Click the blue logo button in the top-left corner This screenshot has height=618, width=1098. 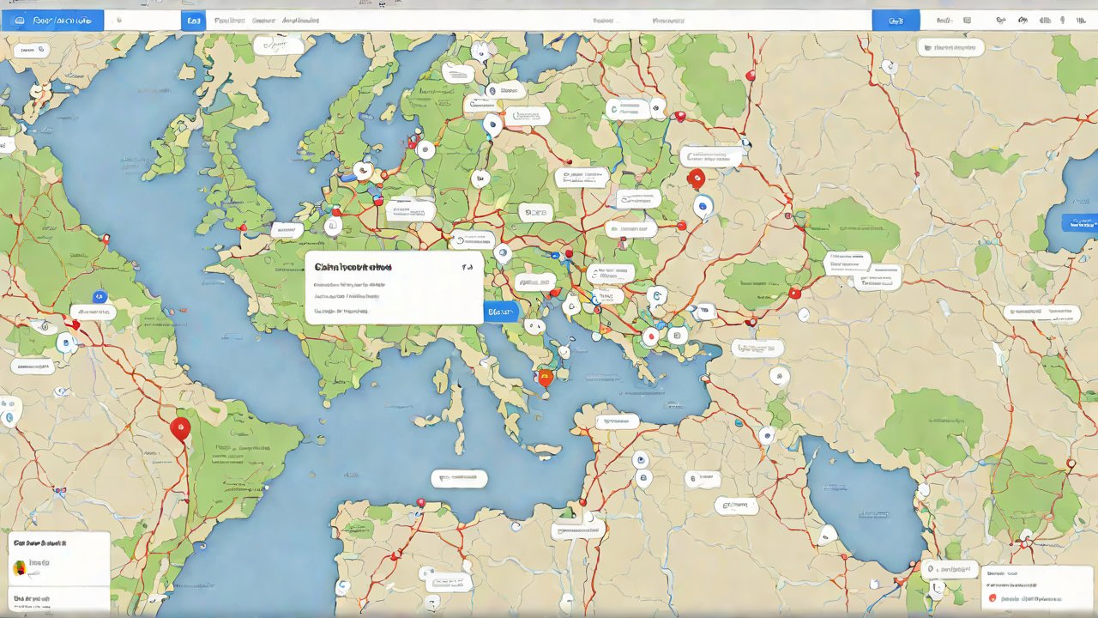pyautogui.click(x=52, y=20)
